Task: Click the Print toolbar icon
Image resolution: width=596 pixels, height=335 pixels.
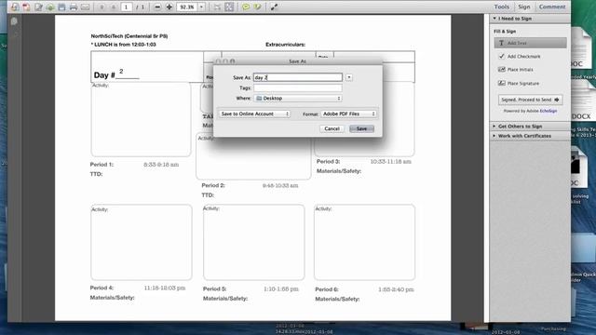Action: pyautogui.click(x=74, y=7)
